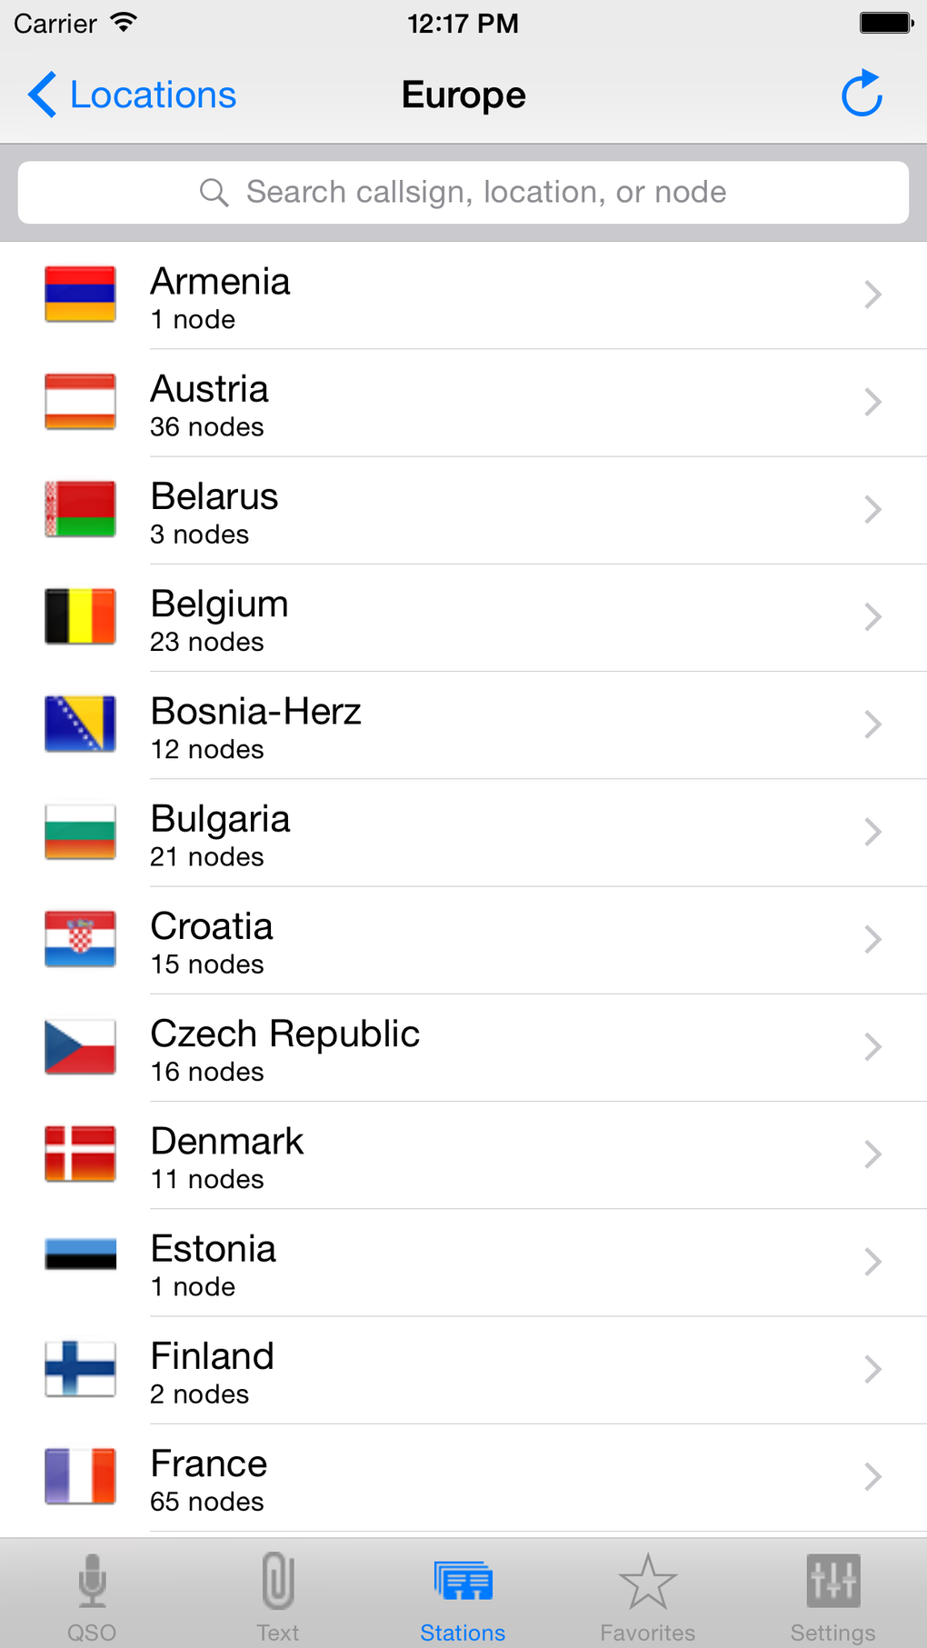Tap the refresh icon in the navigation bar
927x1648 pixels.
(x=862, y=94)
